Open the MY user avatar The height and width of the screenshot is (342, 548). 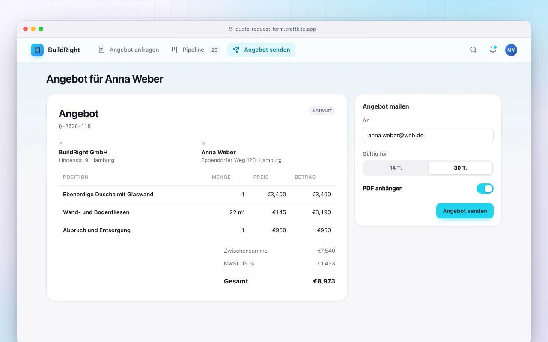coord(511,50)
